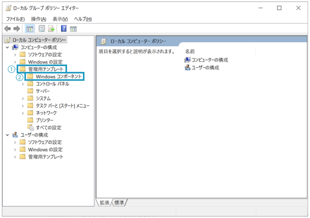Click the ユーザーの構成 icon in the right pane
This screenshot has height=218, width=310.
[x=188, y=68]
